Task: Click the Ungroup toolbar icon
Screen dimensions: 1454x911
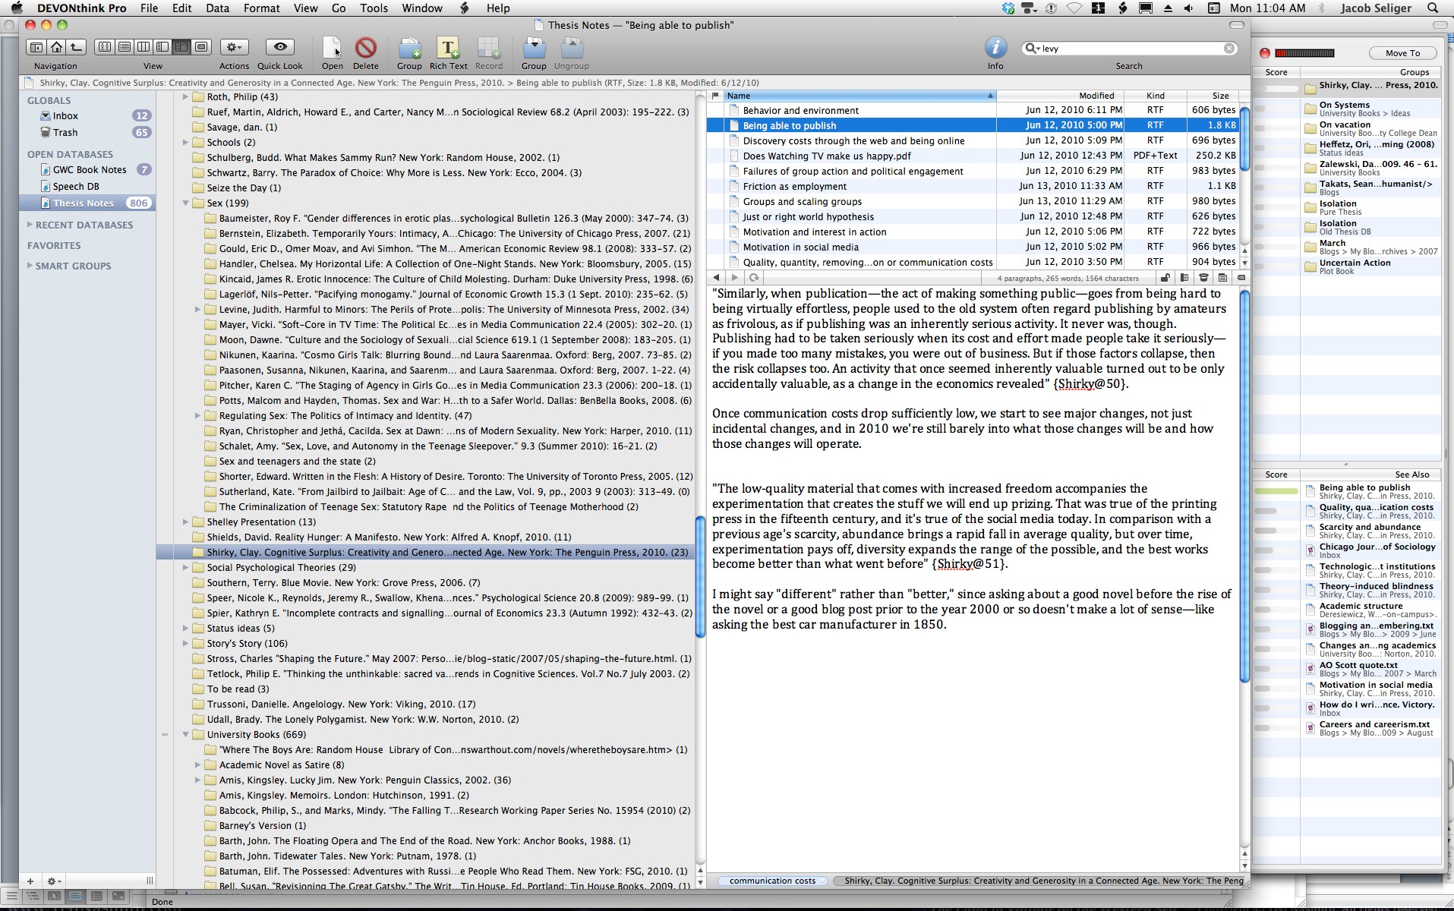Action: click(571, 48)
